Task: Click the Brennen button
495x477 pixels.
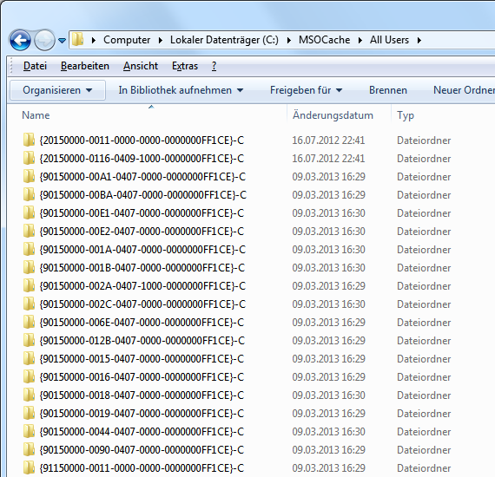Action: 388,90
